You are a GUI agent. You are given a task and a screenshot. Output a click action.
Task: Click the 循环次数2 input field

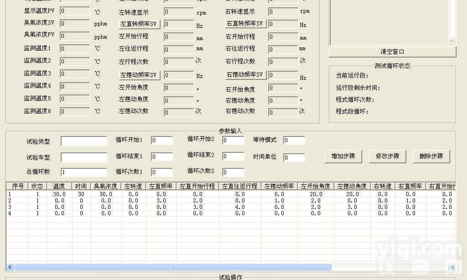coord(233,172)
